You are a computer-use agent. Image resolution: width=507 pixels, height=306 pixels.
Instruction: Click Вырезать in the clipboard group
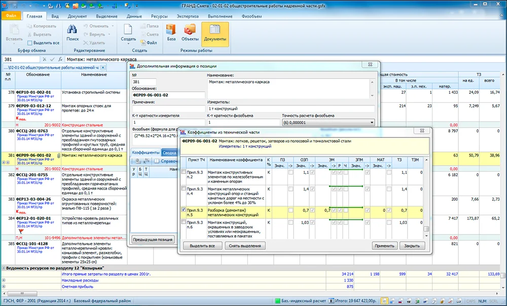[x=40, y=34]
